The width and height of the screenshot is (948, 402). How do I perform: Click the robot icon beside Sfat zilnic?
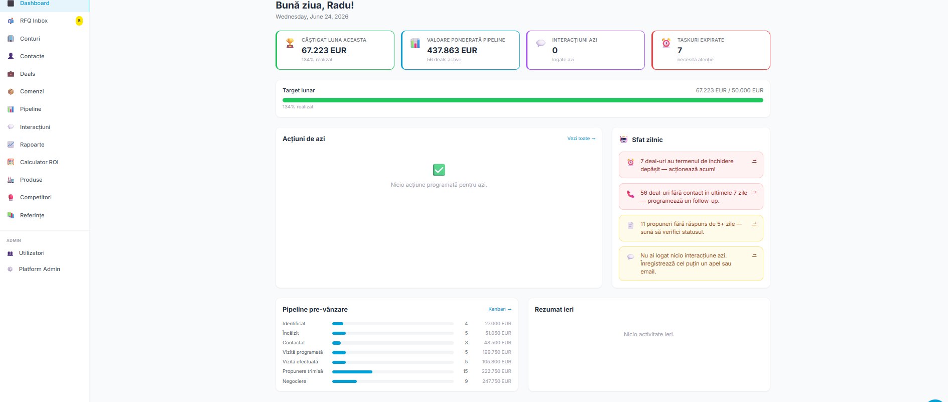click(x=624, y=140)
